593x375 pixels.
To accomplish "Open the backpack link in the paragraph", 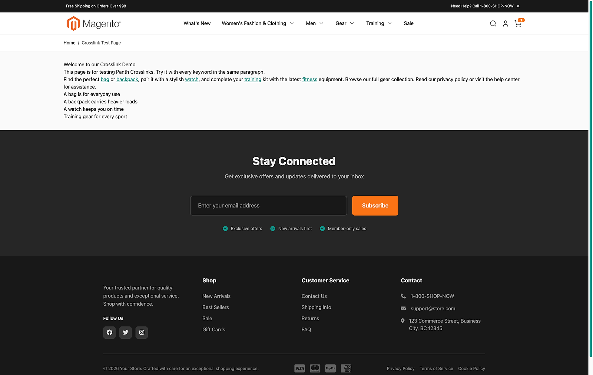I will (127, 79).
